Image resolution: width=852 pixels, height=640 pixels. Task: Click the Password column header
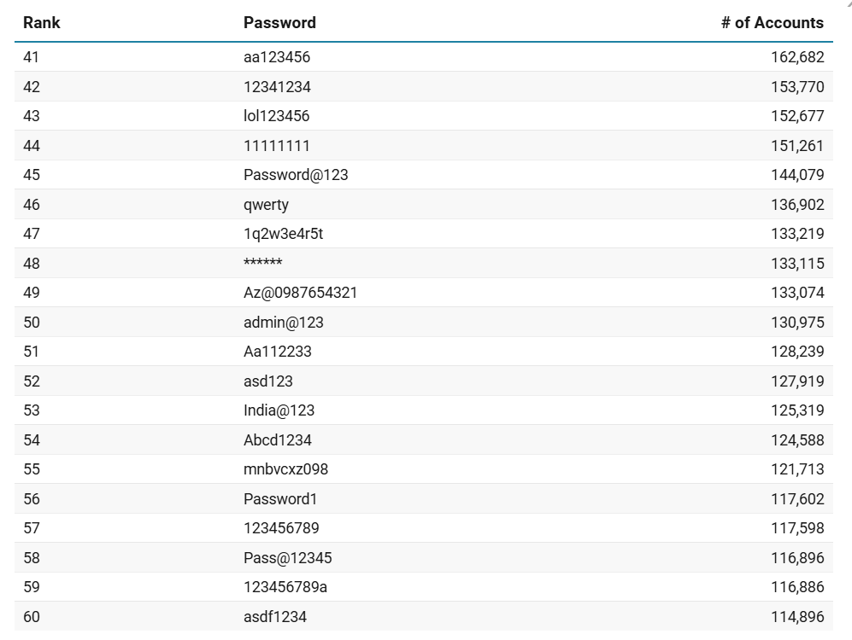[x=279, y=23]
